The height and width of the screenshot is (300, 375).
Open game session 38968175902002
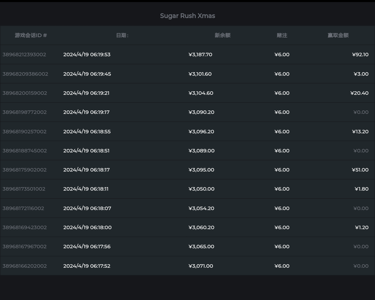pos(24,170)
